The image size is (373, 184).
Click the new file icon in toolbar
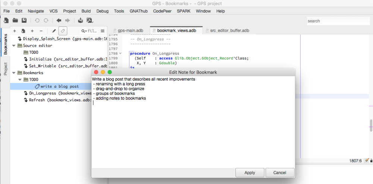6,21
